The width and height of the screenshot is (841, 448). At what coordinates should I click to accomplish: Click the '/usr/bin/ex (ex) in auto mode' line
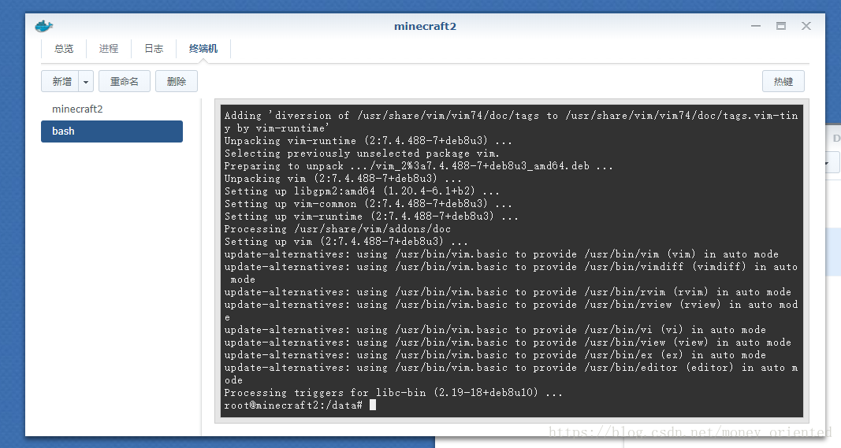pyautogui.click(x=495, y=355)
